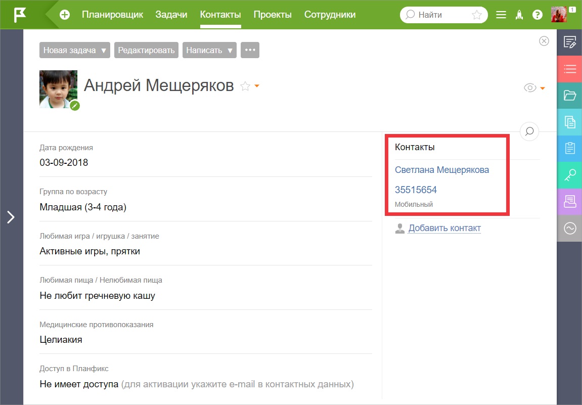Expand the left sidebar chevron
582x405 pixels.
[11, 217]
